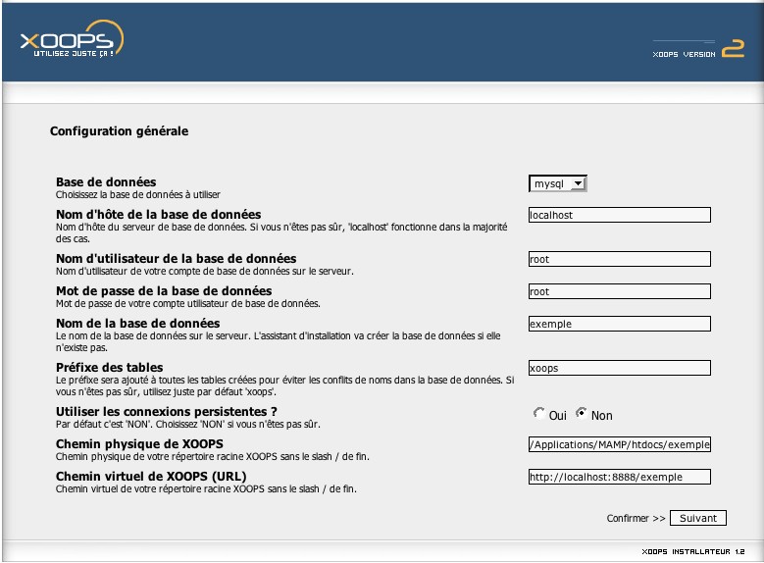Click the 'Préfixe des tables' label
The height and width of the screenshot is (563, 764).
pos(109,368)
